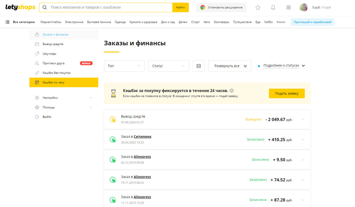
Task: Open Aliexpress link dated 19.11.2019
Action: pyautogui.click(x=142, y=177)
